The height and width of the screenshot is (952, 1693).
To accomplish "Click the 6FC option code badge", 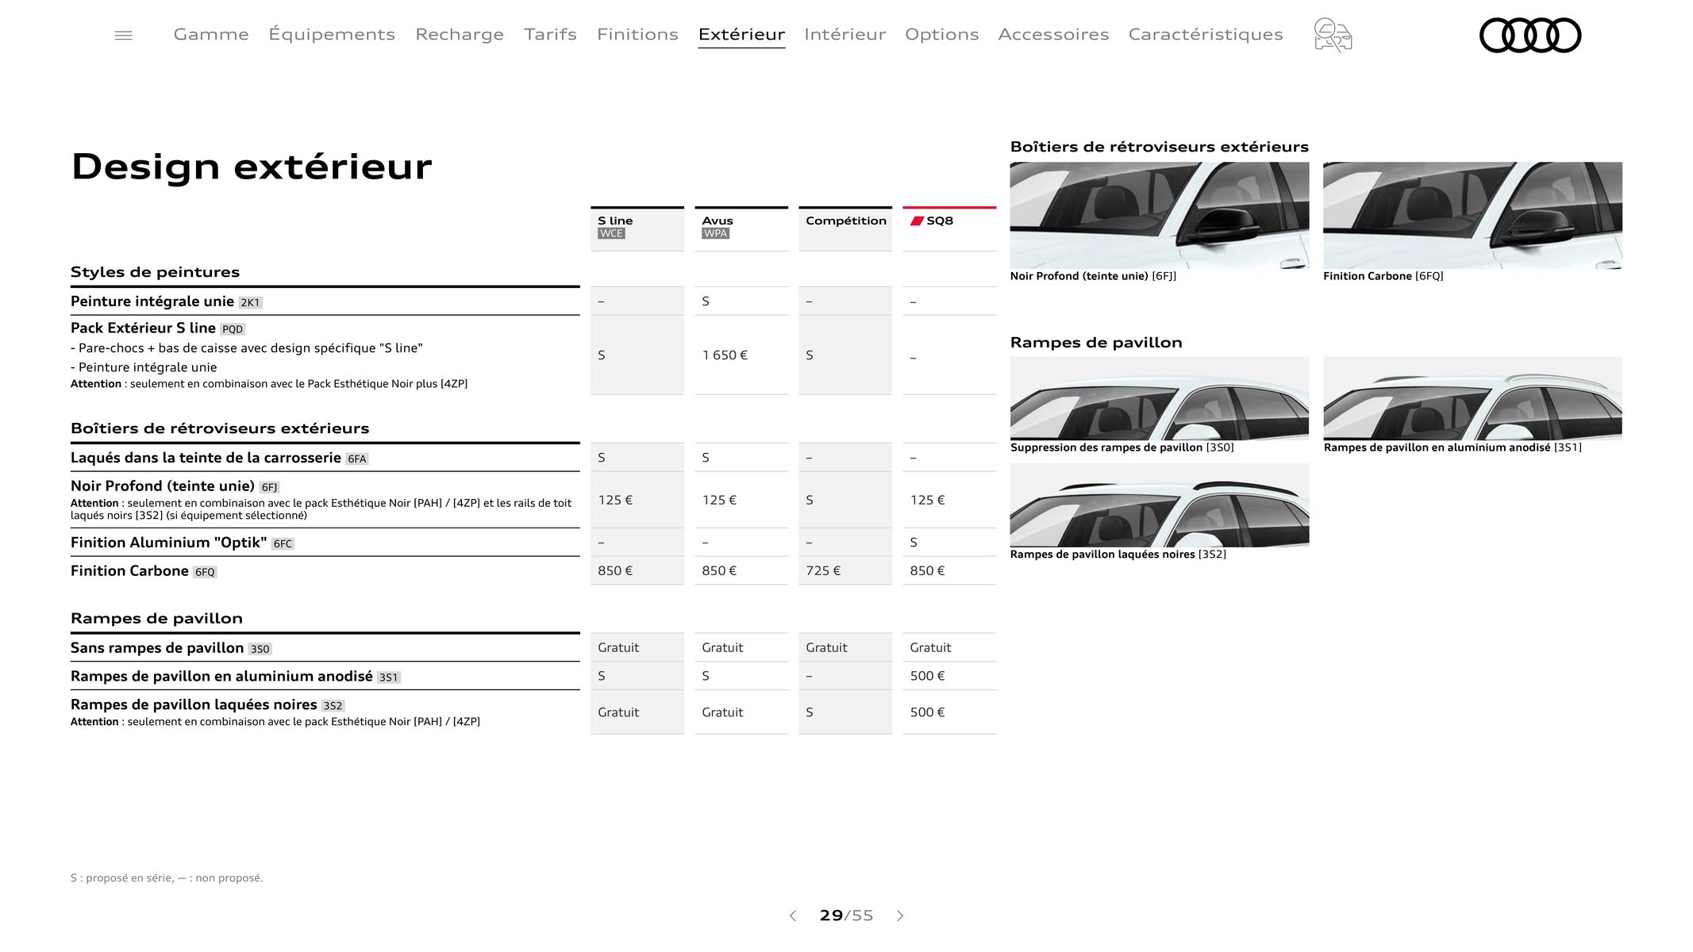I will coord(283,544).
